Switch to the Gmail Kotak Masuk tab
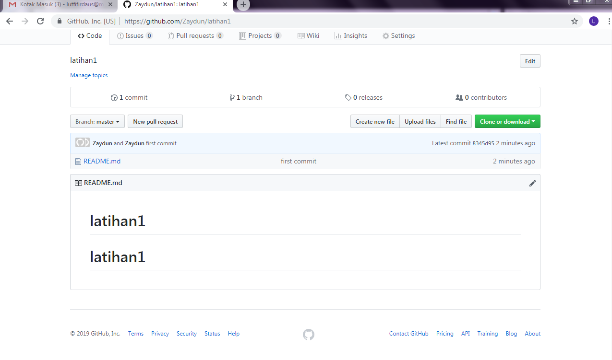Viewport: 612px width, 360px height. click(59, 5)
